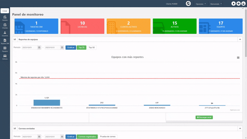
Task: Click Reportes end date field 2023/10/31
Action: (x=52, y=48)
